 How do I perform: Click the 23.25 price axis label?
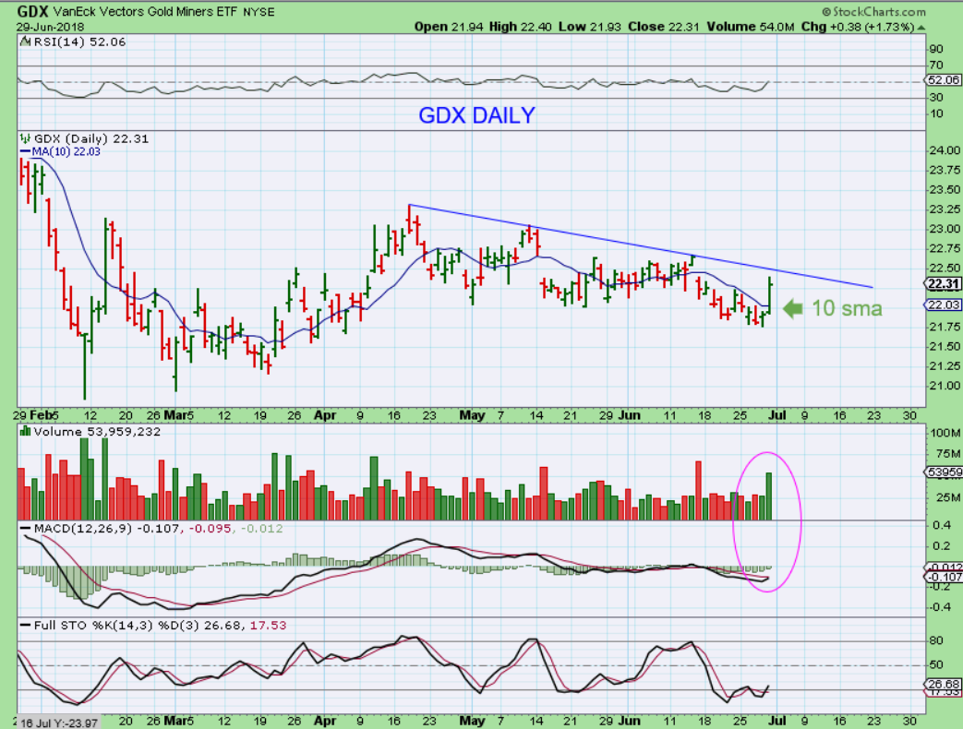[945, 209]
